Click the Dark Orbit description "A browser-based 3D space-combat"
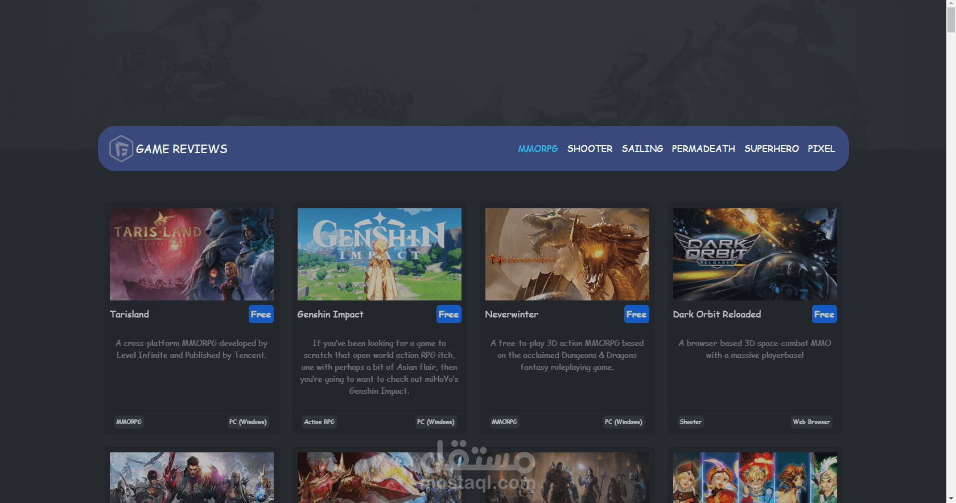Image resolution: width=956 pixels, height=503 pixels. [755, 349]
